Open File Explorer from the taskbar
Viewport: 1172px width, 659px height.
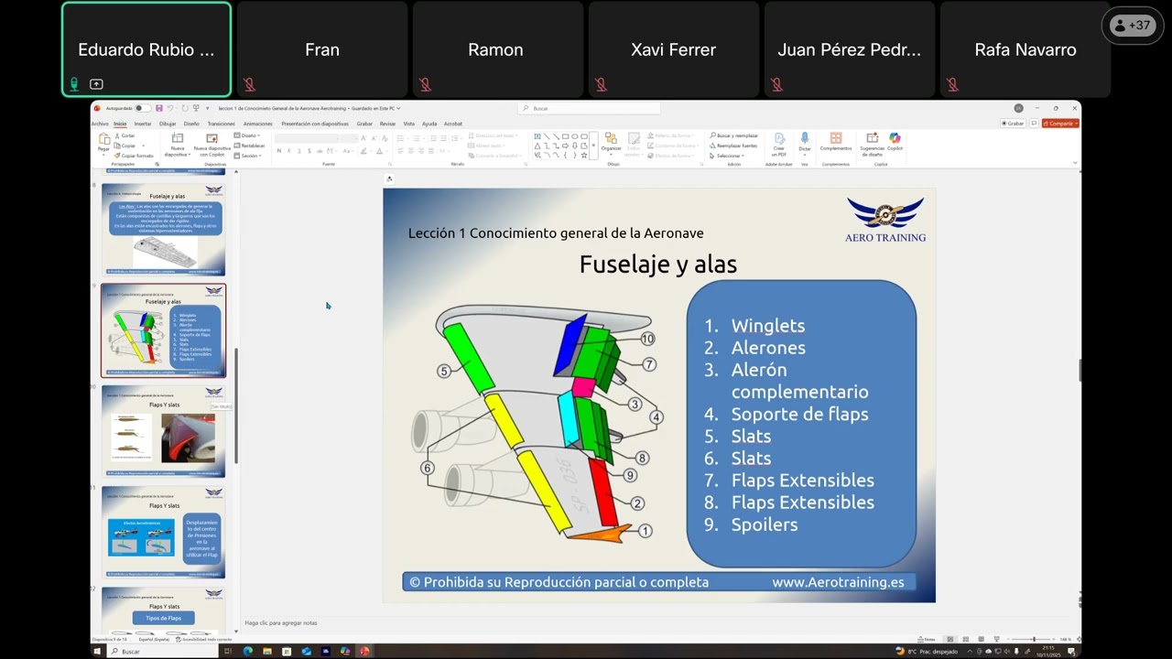coord(267,651)
